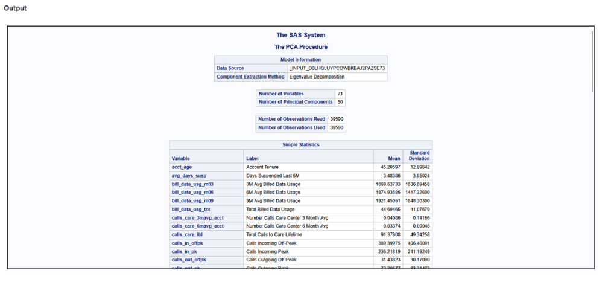Click the 'Mean' column header

coord(394,158)
